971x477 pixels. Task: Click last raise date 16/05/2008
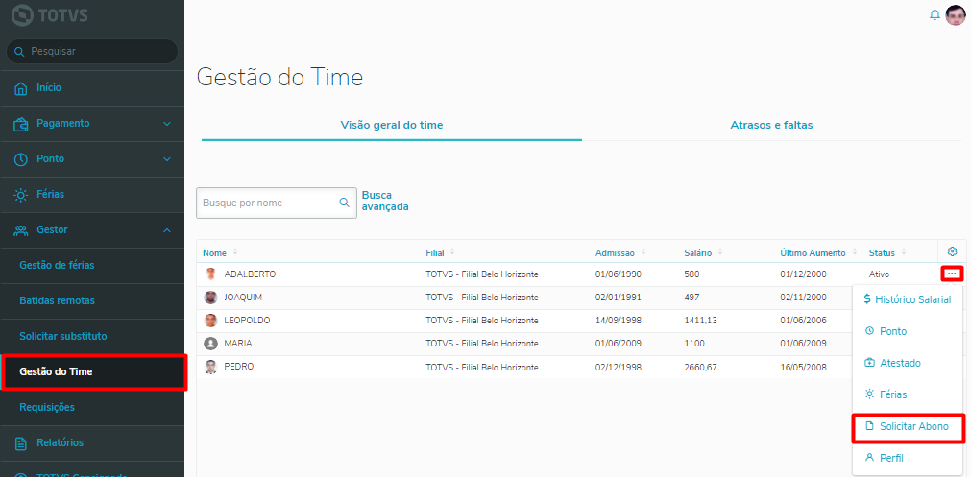pyautogui.click(x=803, y=368)
